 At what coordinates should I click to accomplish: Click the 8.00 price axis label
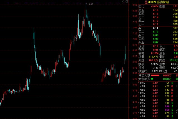pos(135,16)
